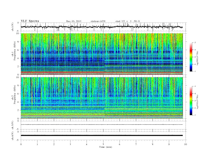The width and height of the screenshot is (209, 162).
Task: Click the '-7' label on ch.1 colorbar
Action: click(x=195, y=71)
